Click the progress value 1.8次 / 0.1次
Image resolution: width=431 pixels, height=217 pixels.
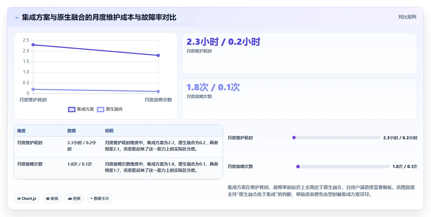[x=405, y=167]
